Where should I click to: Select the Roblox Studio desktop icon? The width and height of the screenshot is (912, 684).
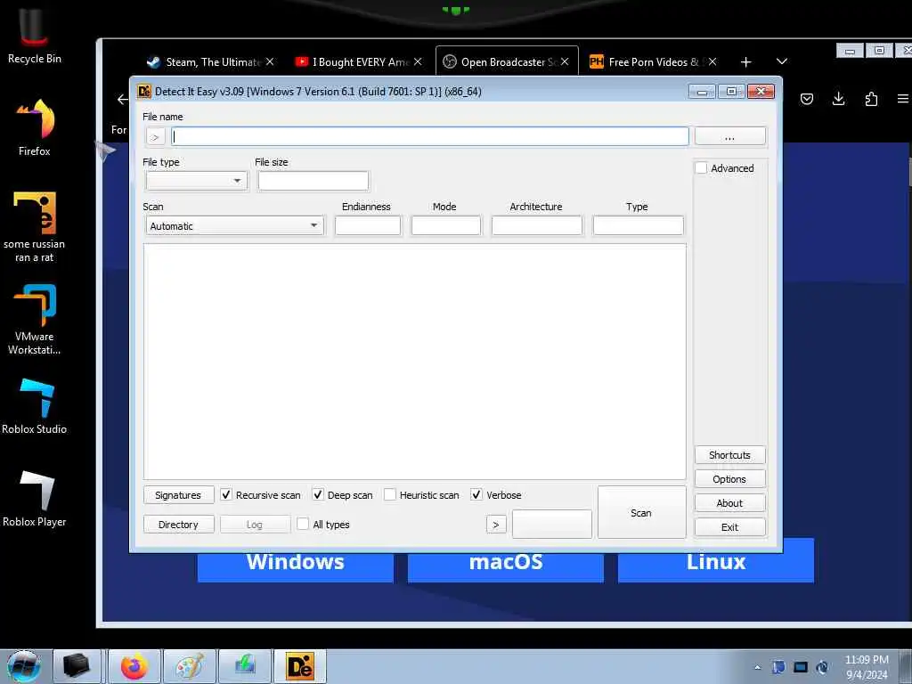click(35, 406)
